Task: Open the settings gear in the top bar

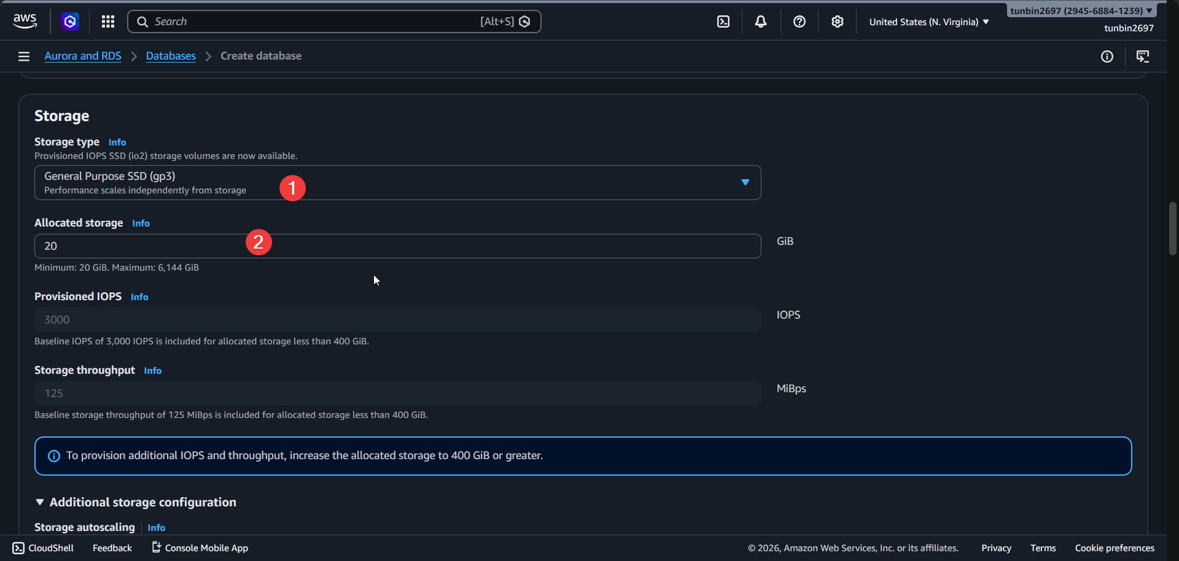Action: pos(838,21)
